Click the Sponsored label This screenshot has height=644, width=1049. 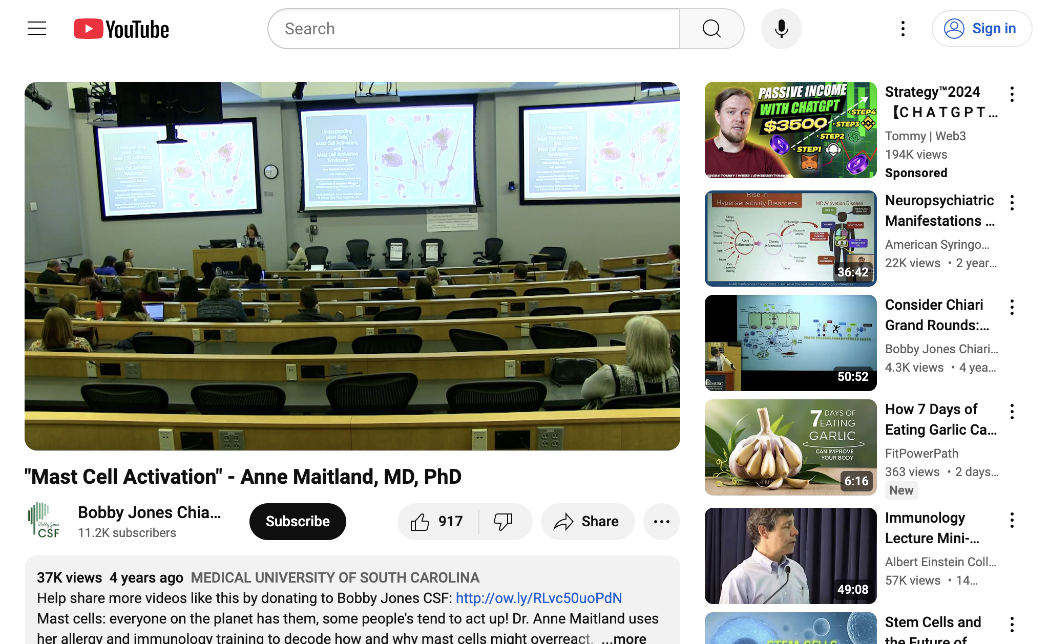(916, 173)
